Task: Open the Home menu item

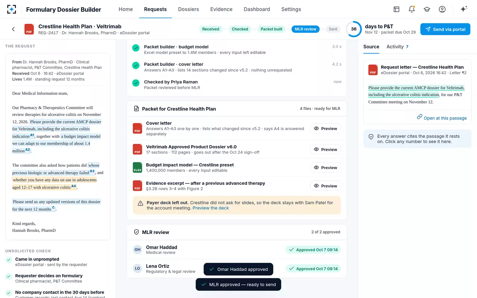Action: 126,9
